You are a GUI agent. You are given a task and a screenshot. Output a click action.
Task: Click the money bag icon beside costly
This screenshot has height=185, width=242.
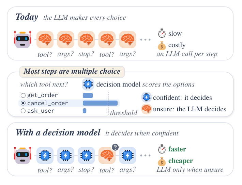coord(162,45)
